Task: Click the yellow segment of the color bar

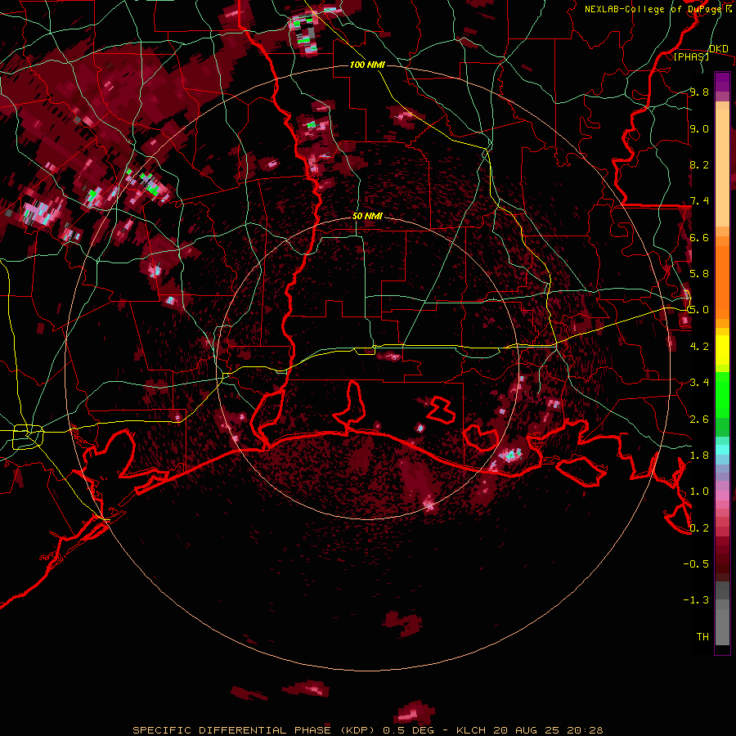Action: click(722, 350)
